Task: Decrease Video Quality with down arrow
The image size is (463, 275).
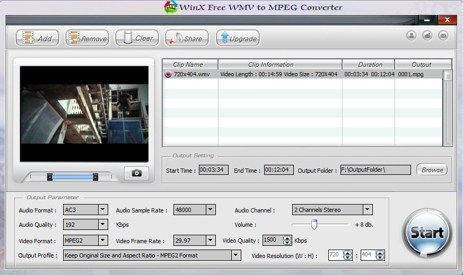Action: tap(287, 243)
